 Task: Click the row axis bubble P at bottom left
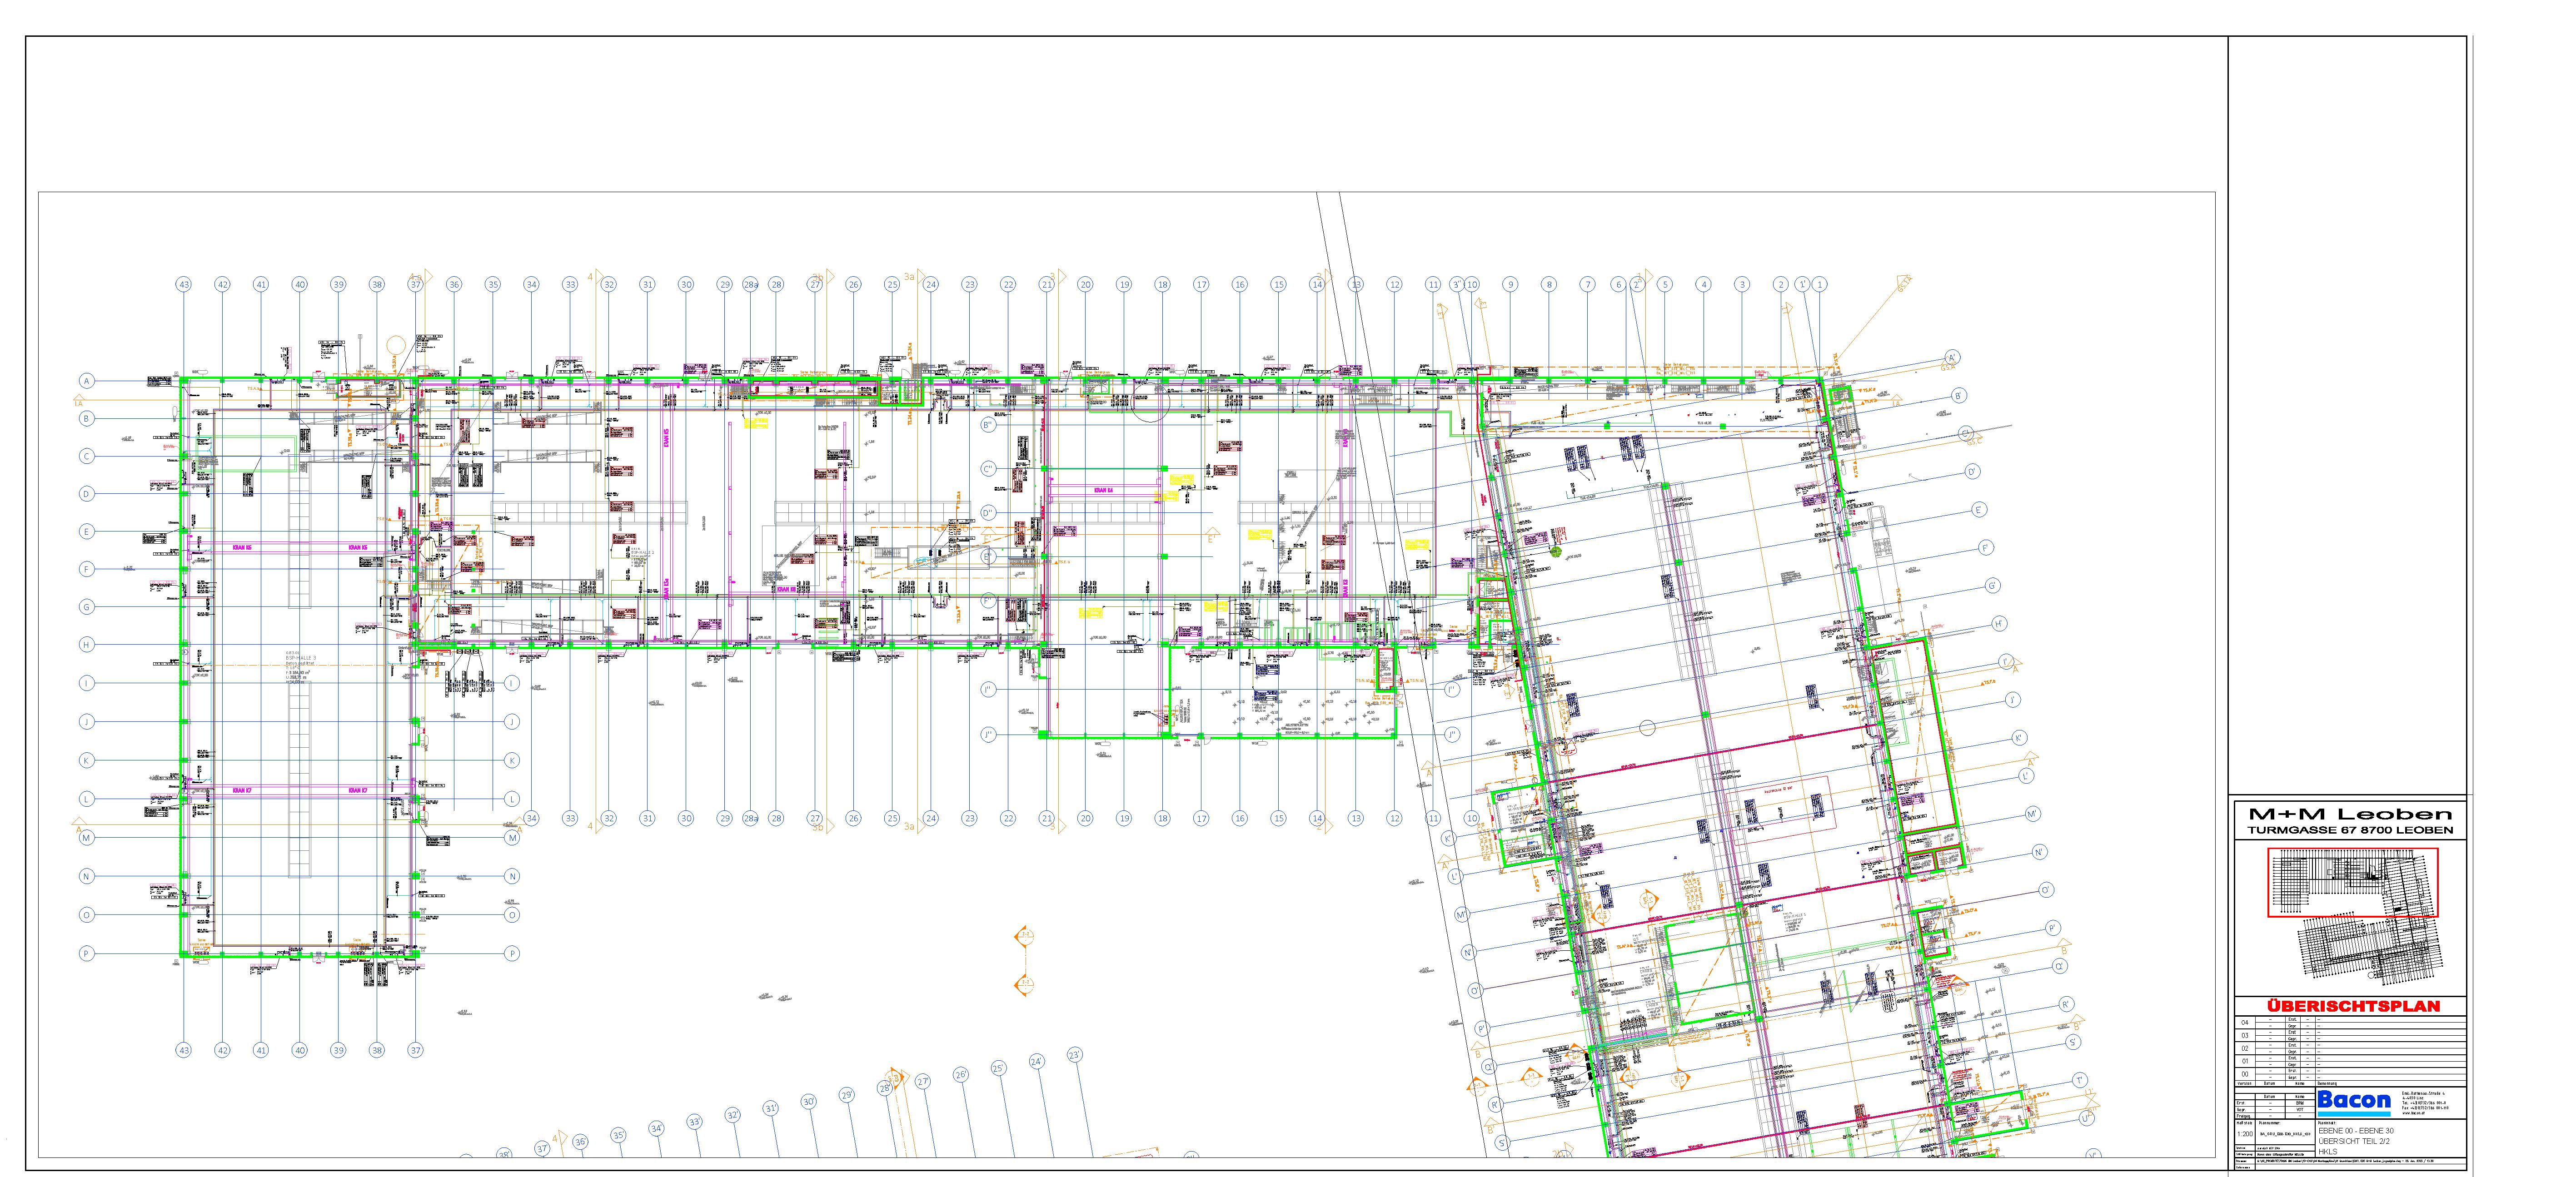(x=87, y=954)
